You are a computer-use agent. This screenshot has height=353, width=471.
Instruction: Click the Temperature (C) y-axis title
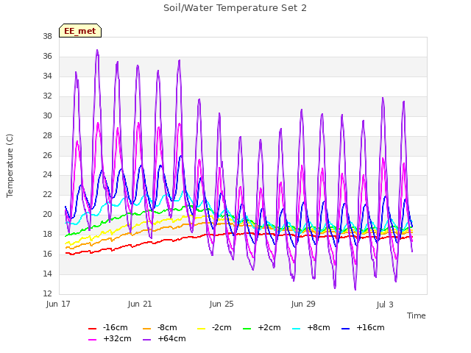point(10,165)
